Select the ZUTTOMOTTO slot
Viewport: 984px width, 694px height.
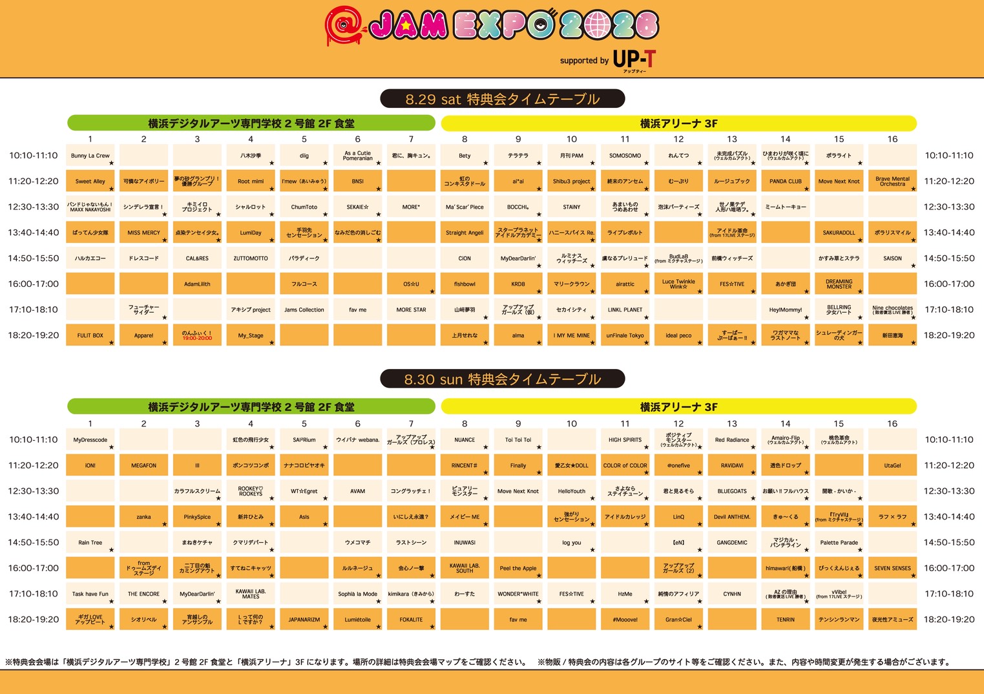click(251, 258)
